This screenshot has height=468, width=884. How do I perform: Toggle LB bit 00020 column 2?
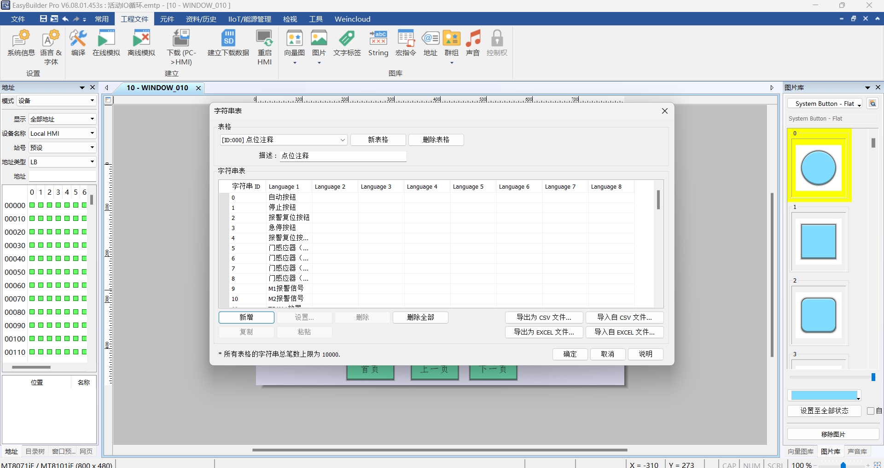pyautogui.click(x=50, y=232)
